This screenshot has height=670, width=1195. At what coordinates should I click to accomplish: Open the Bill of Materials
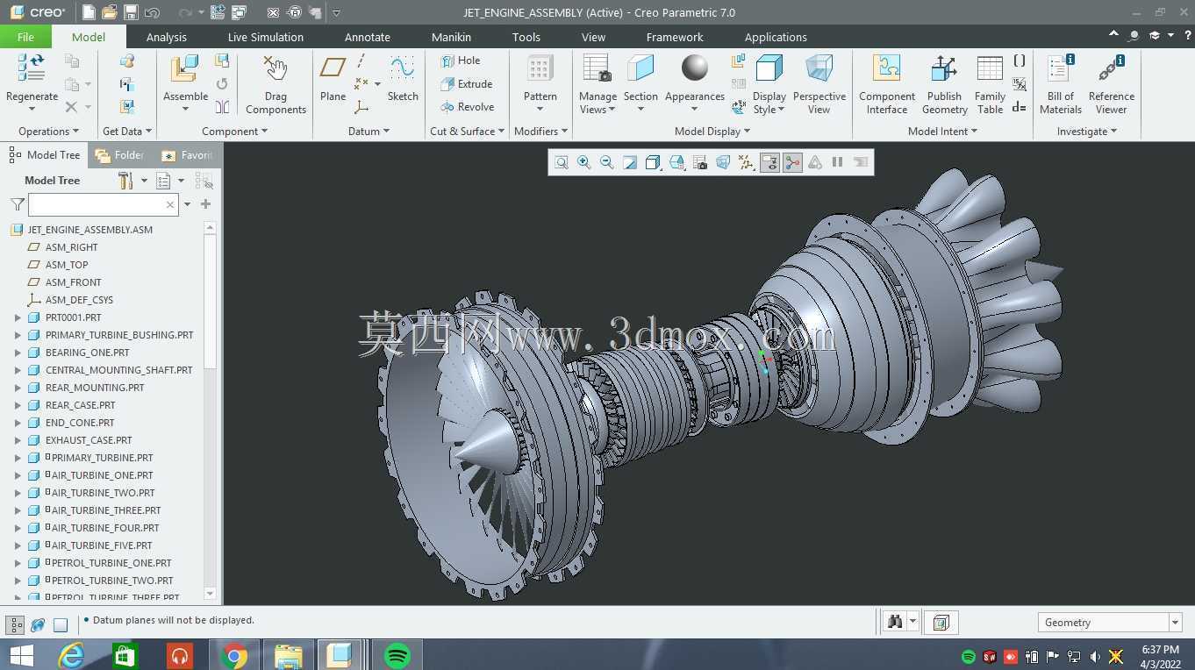click(x=1060, y=85)
